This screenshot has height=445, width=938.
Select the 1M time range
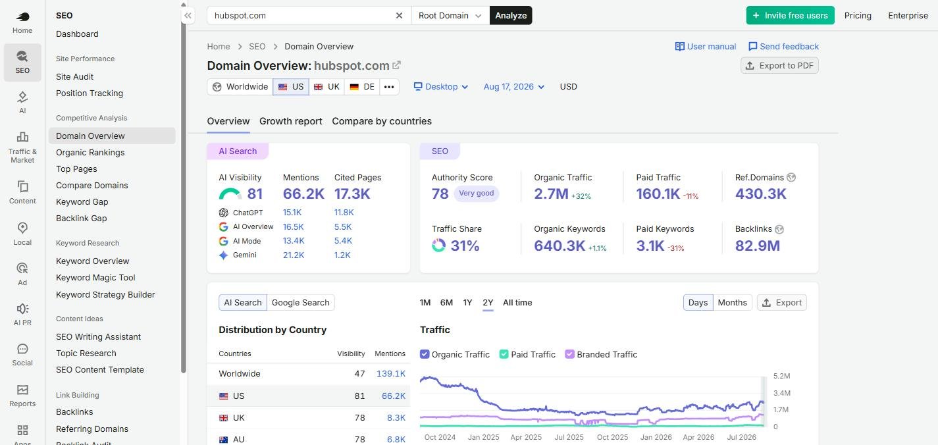pos(425,303)
